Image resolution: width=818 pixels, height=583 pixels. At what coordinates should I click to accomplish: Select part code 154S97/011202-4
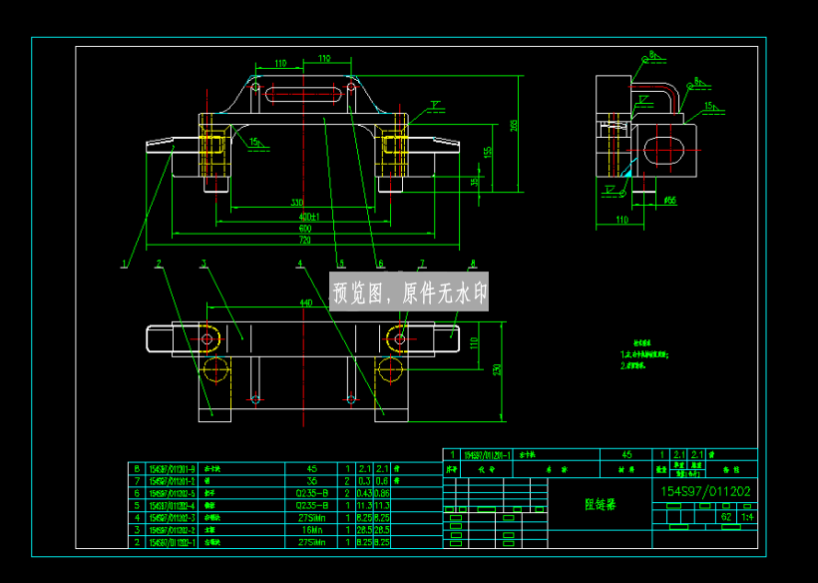pyautogui.click(x=173, y=505)
